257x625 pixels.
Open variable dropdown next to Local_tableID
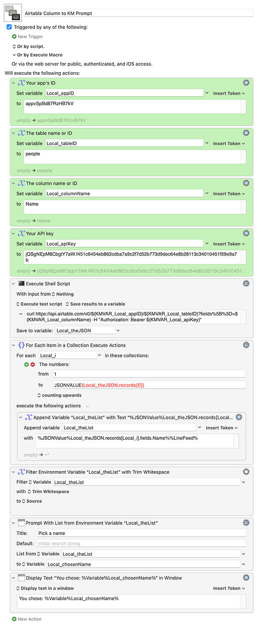point(207,143)
